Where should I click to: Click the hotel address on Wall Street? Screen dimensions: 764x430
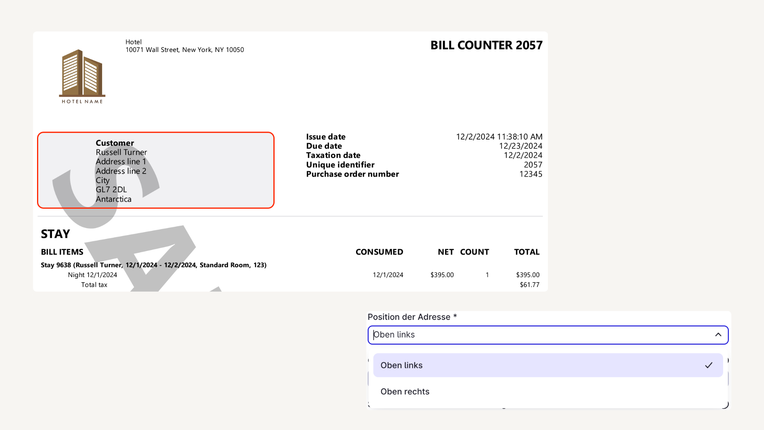185,50
